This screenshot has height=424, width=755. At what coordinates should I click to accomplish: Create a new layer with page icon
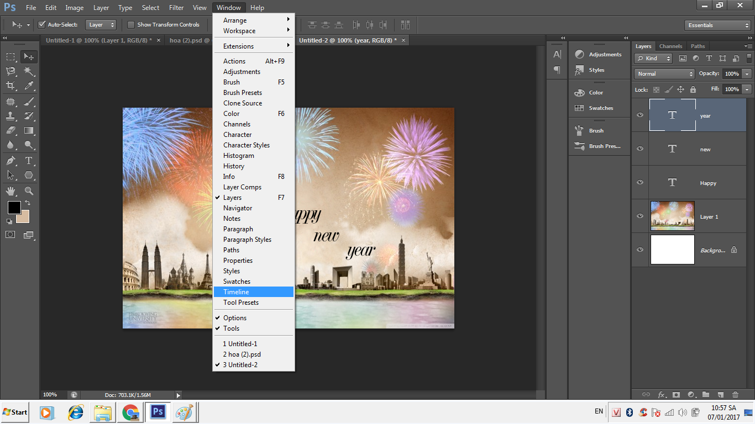click(720, 395)
